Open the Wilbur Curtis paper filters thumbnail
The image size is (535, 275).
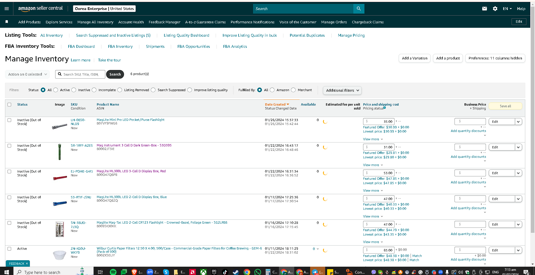[x=60, y=255]
